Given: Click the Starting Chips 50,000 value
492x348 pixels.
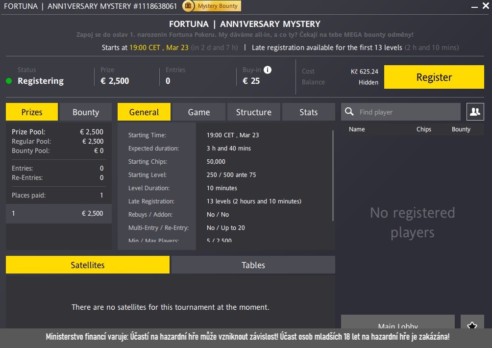Looking at the screenshot, I should (x=216, y=161).
